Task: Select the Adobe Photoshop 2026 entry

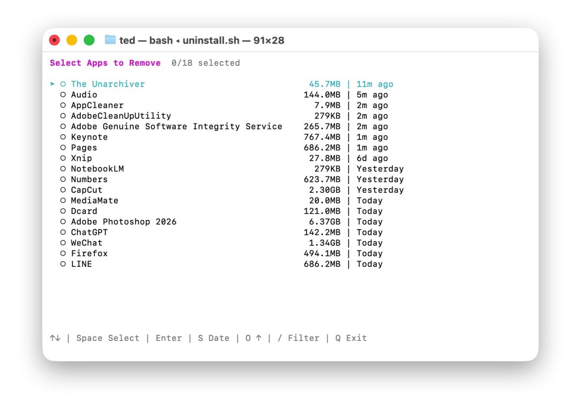Action: click(123, 222)
